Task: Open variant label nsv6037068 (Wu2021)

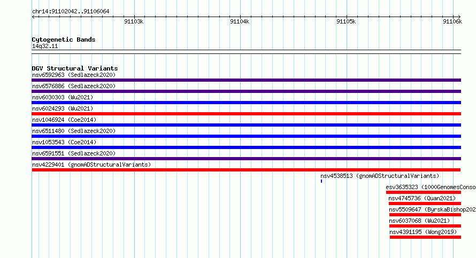Action: click(x=419, y=221)
